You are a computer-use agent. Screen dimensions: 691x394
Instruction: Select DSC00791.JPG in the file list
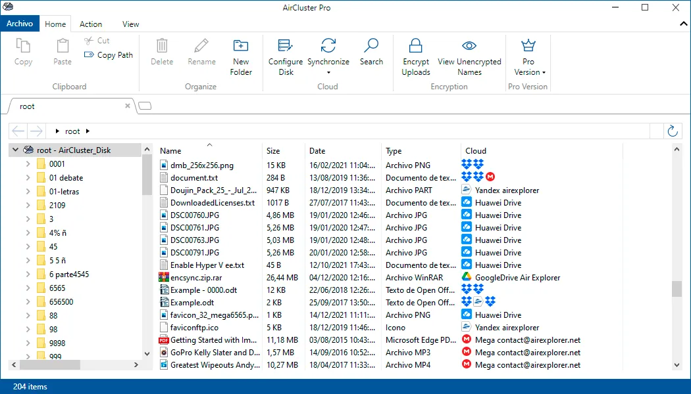coord(195,253)
